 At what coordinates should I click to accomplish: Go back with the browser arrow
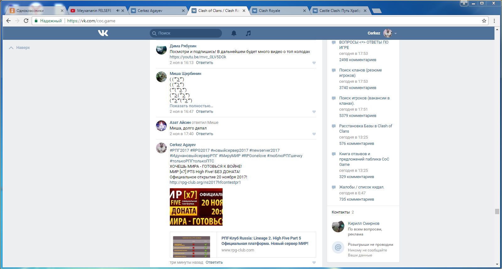click(8, 21)
